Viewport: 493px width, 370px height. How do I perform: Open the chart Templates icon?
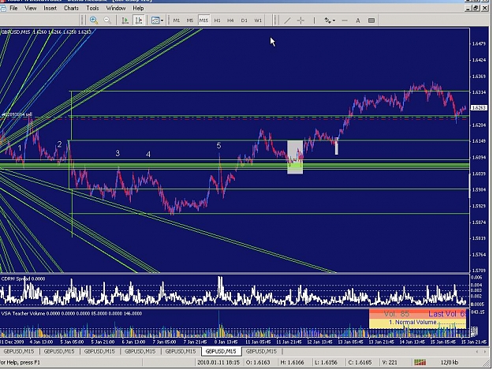tap(155, 21)
